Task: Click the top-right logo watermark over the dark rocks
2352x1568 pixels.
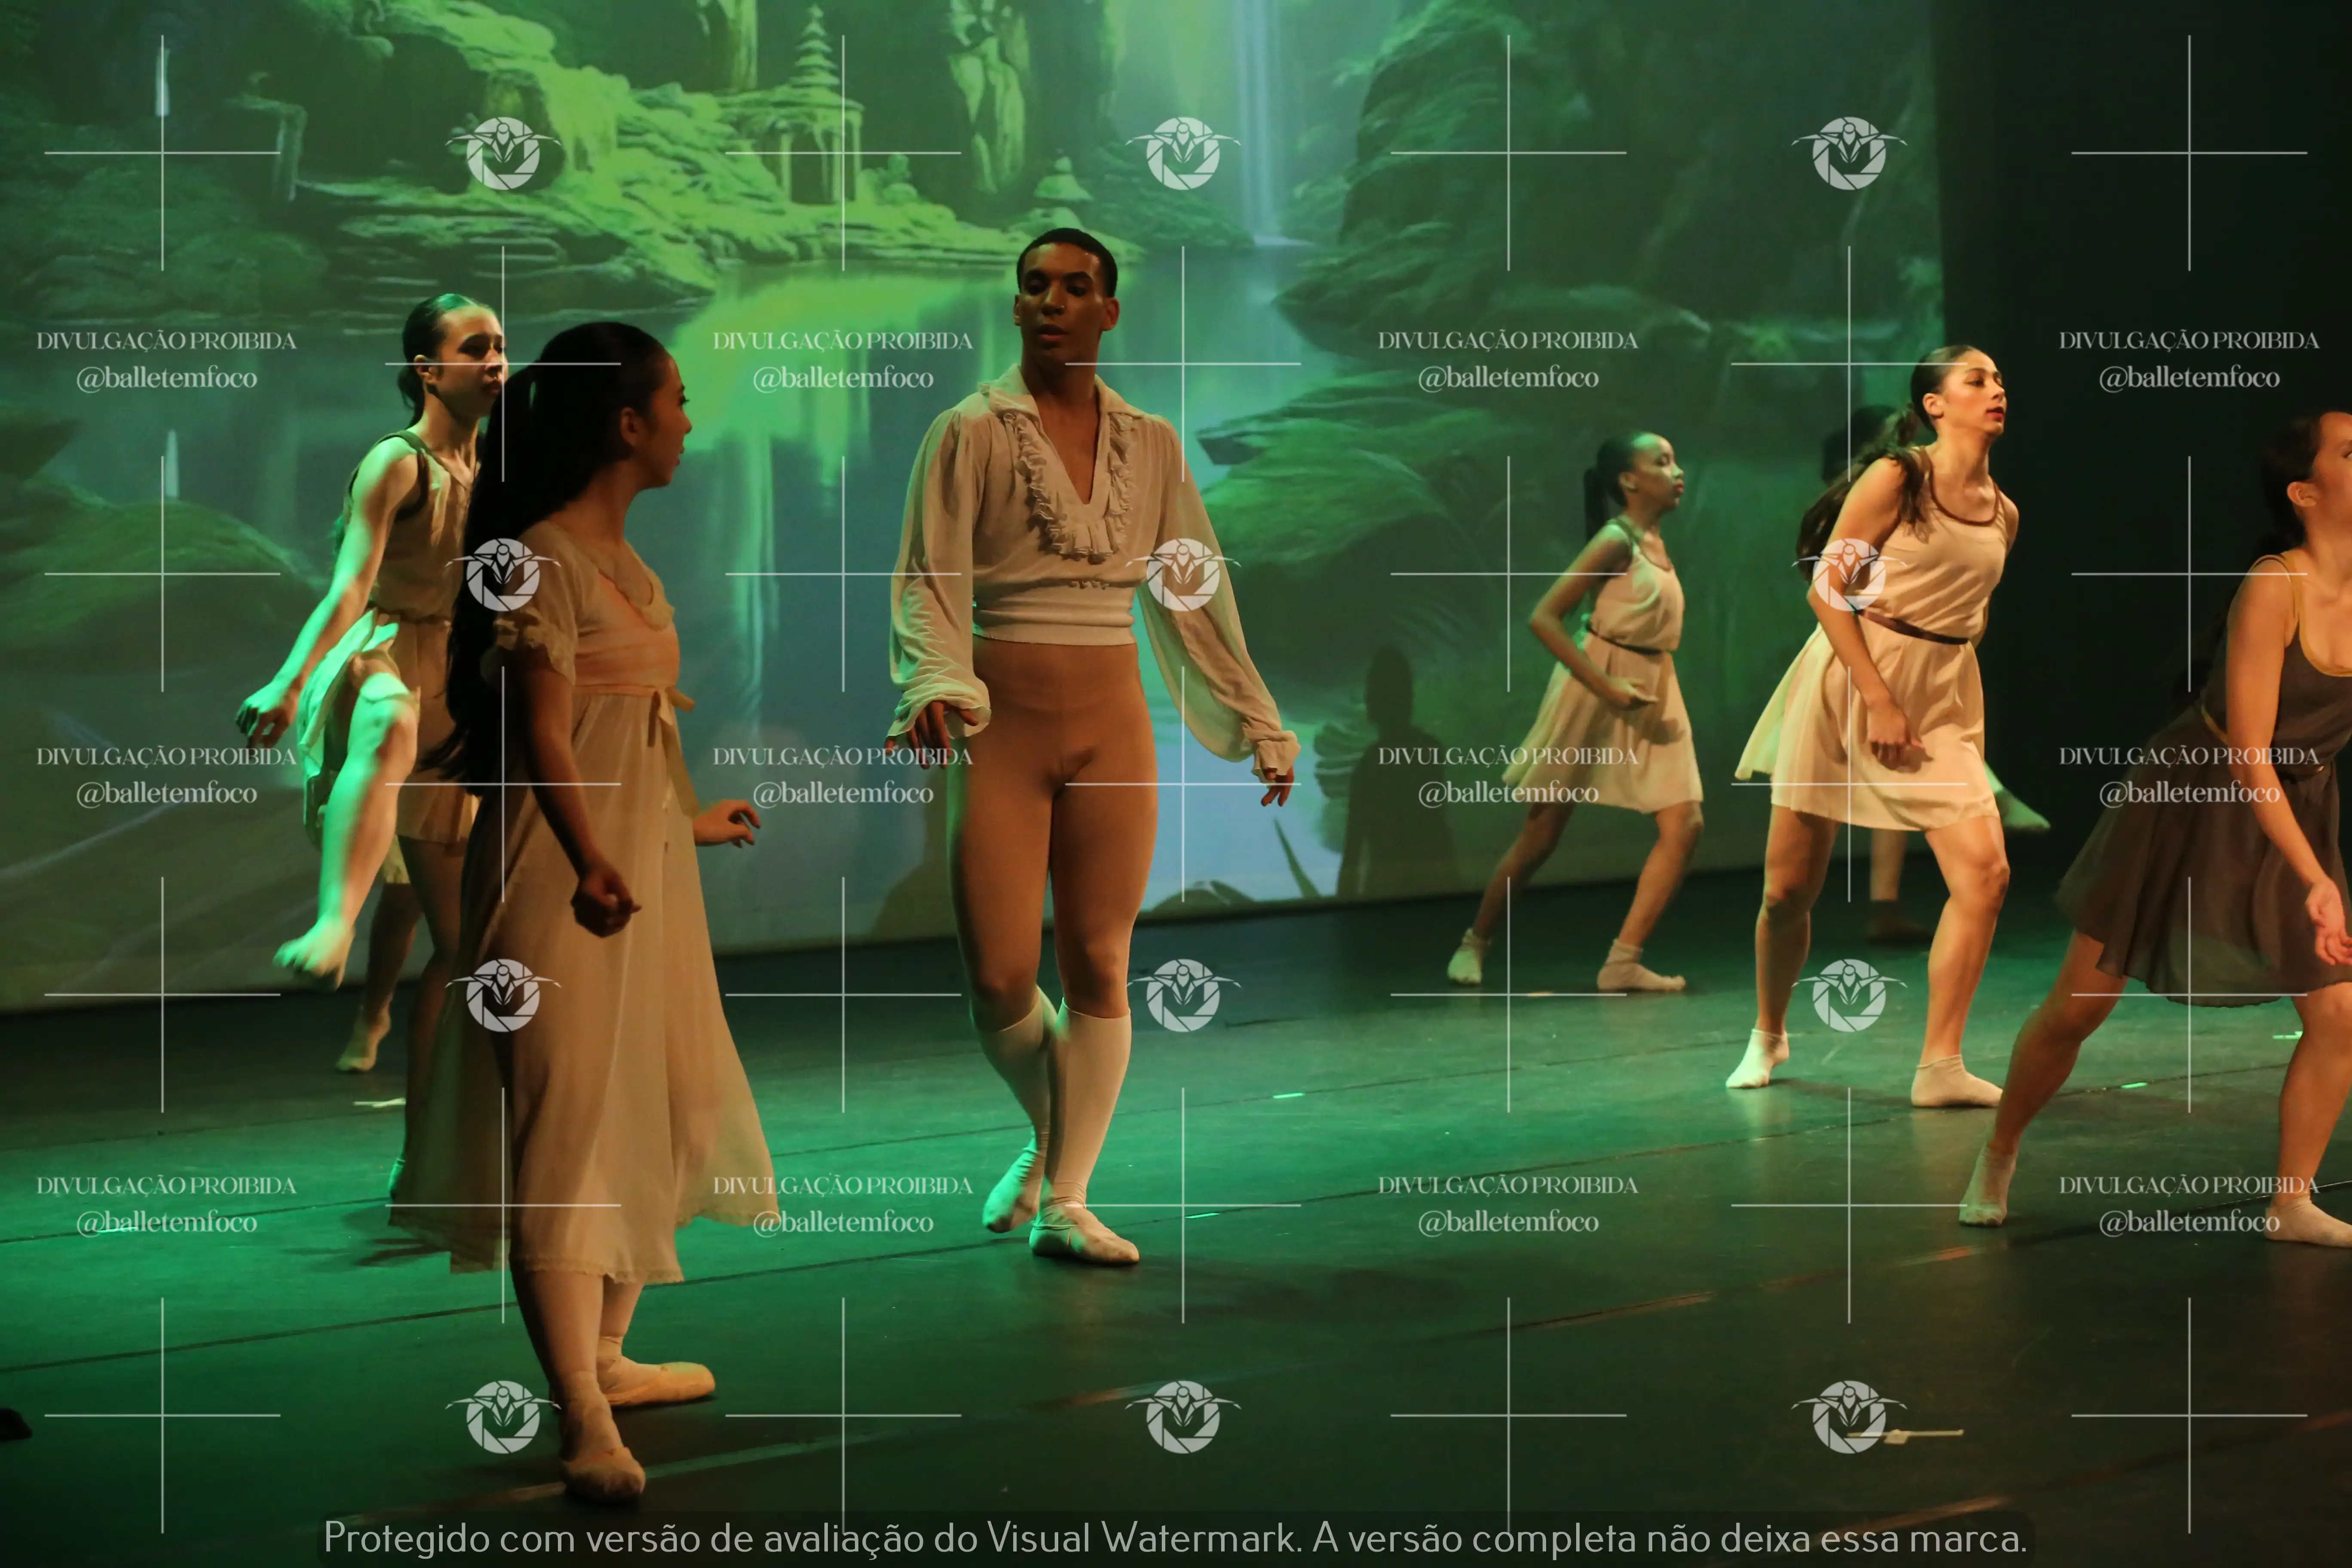Action: [1849, 153]
